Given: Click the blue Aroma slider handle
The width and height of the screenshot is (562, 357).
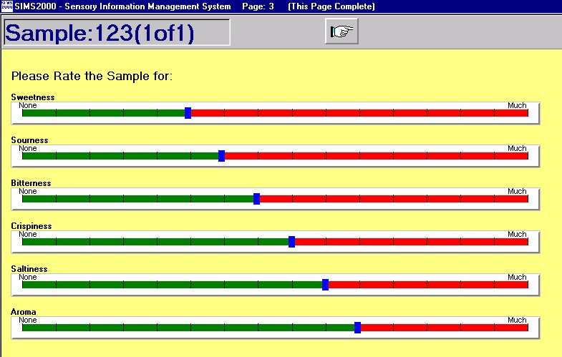Looking at the screenshot, I should tap(357, 328).
